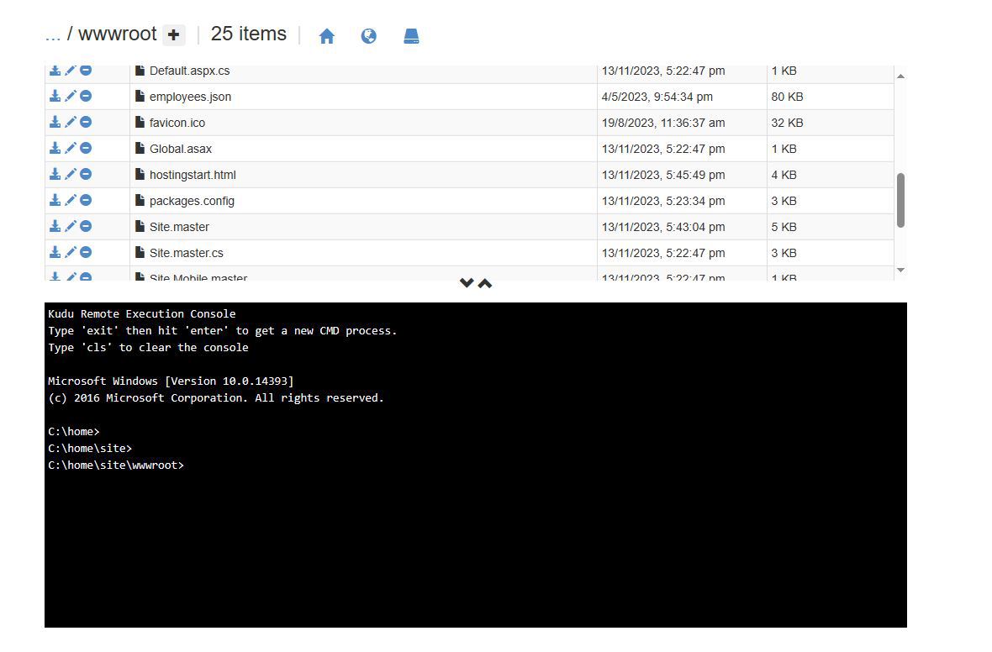This screenshot has width=992, height=652.
Task: Click Global.asax file name
Action: 180,149
